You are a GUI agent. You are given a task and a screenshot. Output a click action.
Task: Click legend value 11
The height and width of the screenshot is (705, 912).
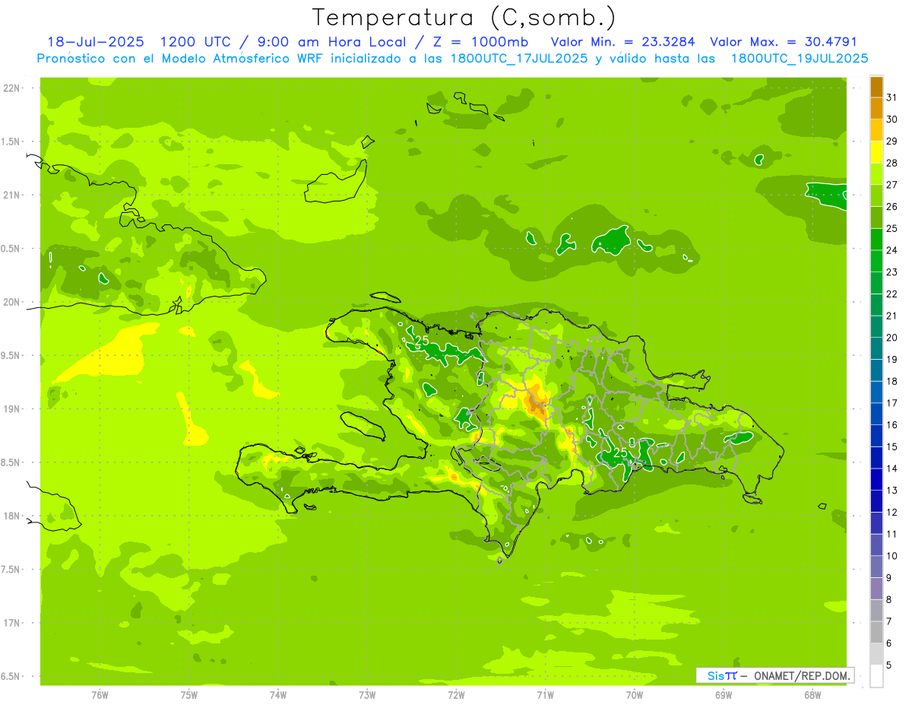pos(891,534)
